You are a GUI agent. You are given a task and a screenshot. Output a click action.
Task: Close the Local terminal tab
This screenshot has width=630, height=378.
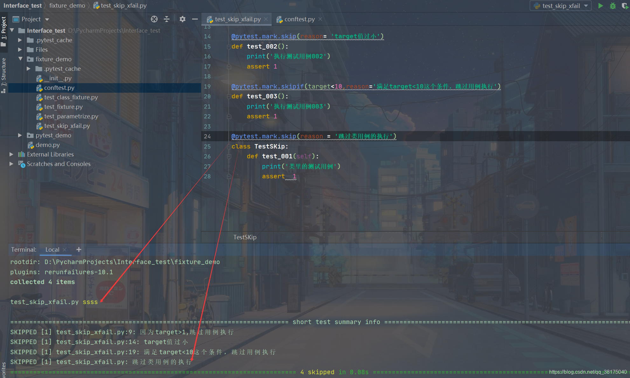pyautogui.click(x=65, y=249)
